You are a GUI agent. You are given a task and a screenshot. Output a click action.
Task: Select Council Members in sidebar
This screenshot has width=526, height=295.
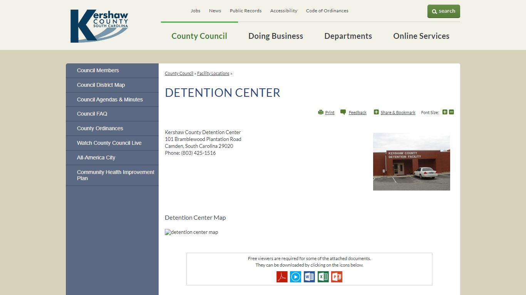click(x=112, y=71)
